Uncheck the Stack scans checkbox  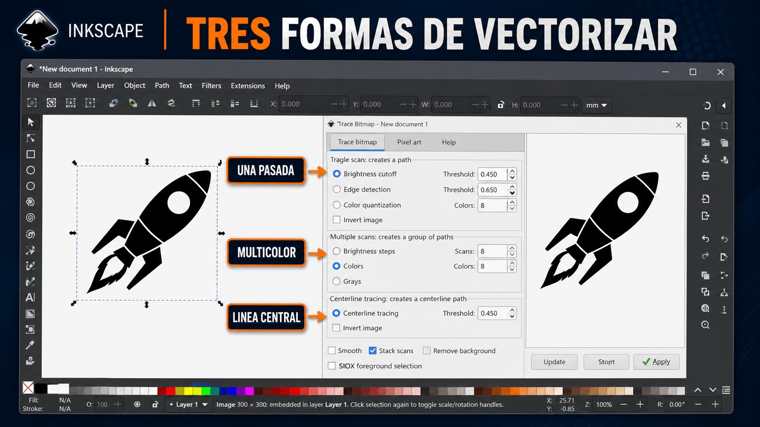click(x=373, y=351)
